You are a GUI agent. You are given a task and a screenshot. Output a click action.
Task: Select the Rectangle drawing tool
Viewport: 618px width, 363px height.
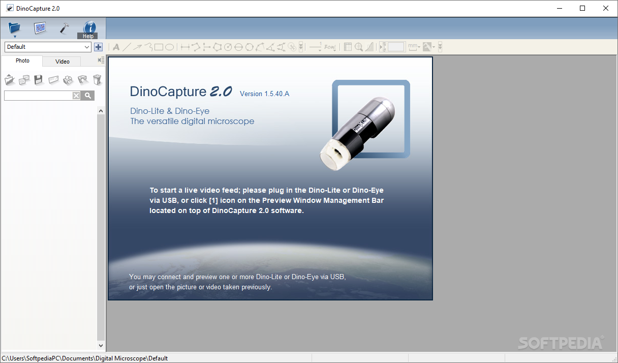point(159,47)
